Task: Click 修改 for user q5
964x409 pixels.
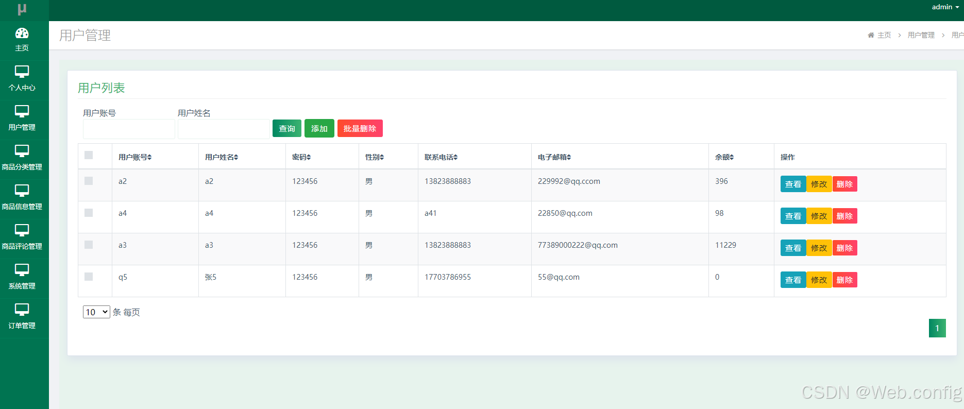Action: (819, 280)
